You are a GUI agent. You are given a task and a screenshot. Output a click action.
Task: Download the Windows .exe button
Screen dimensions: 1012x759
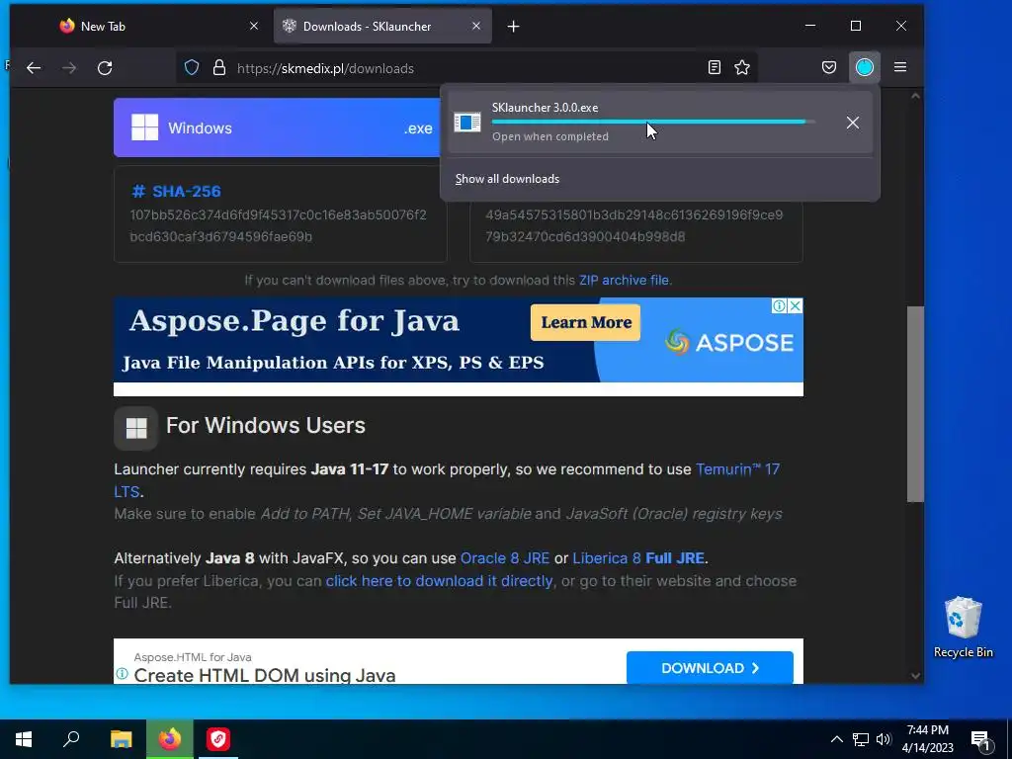coord(277,127)
